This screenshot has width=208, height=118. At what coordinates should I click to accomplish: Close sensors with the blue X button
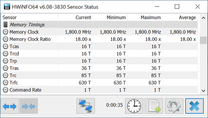click(x=194, y=106)
